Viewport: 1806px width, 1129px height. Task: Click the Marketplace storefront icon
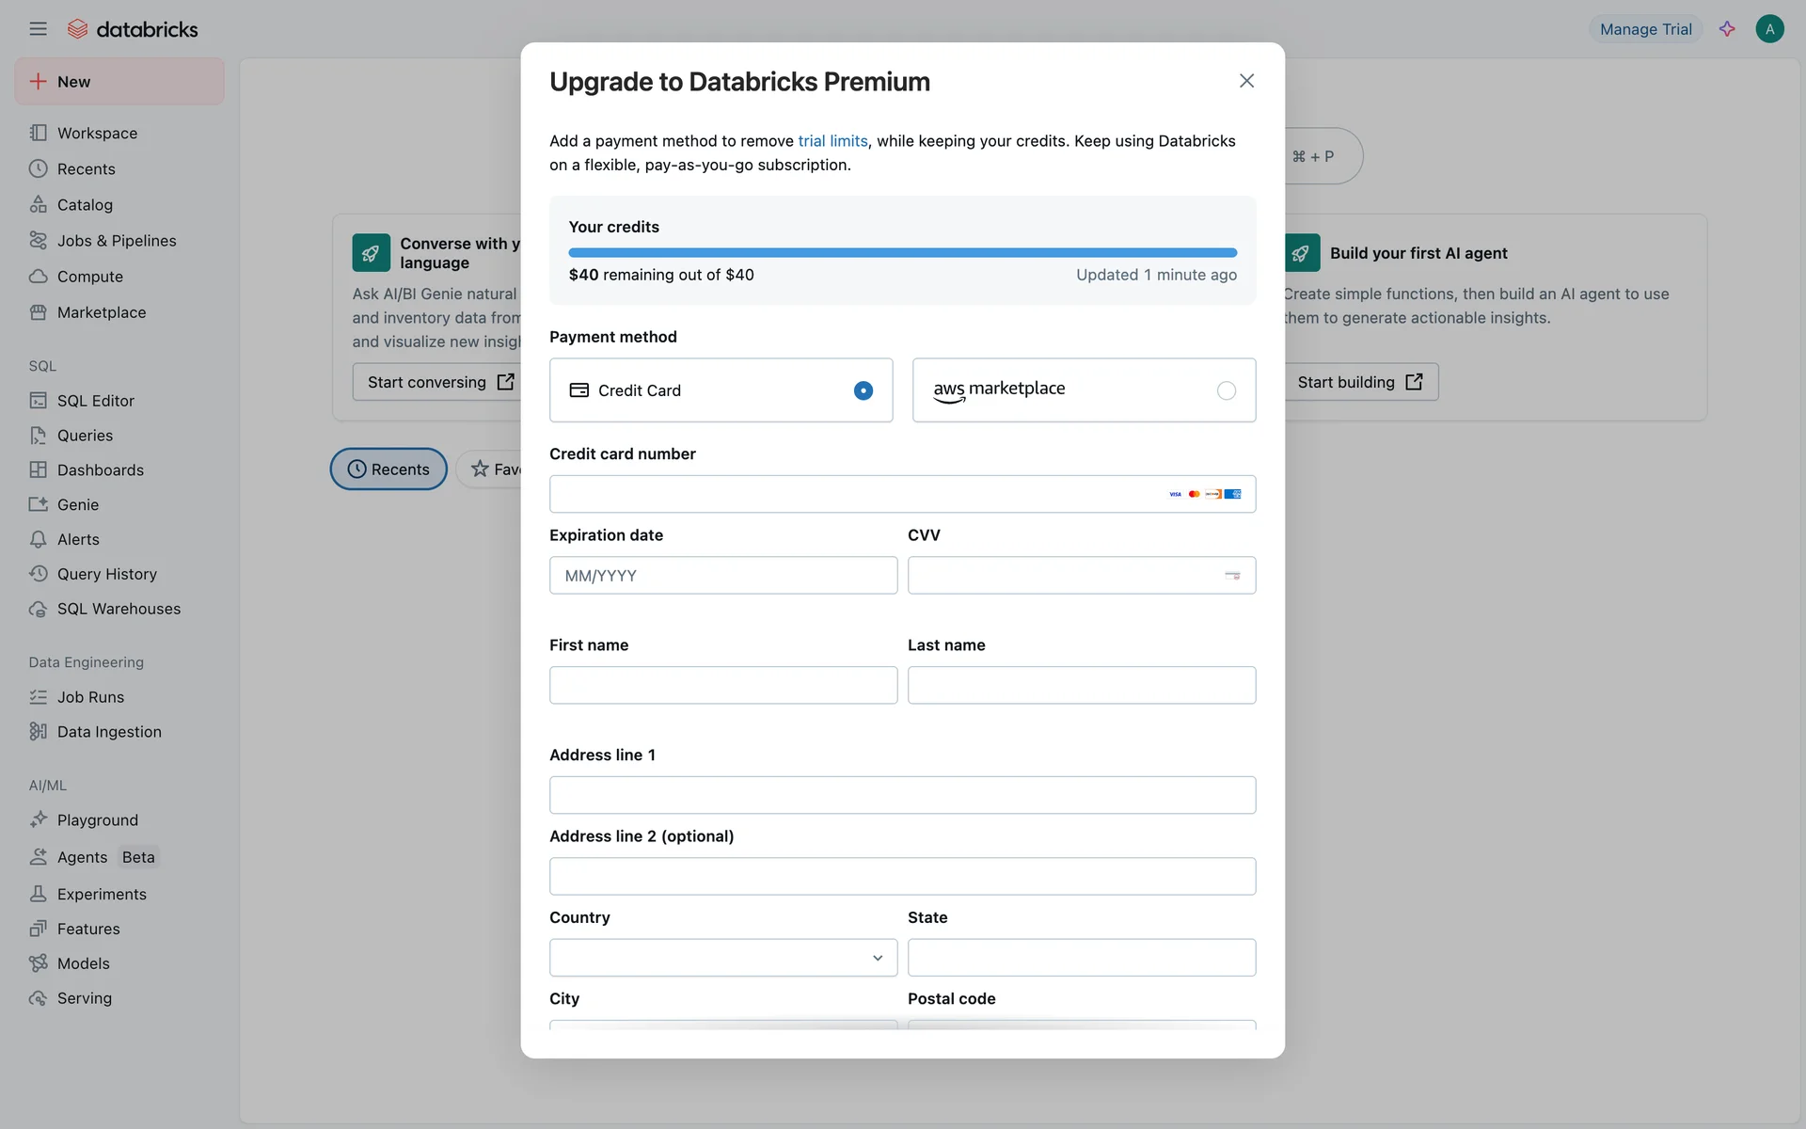pos(38,312)
